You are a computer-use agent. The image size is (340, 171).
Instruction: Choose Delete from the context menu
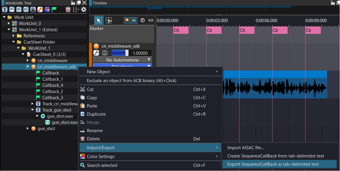click(x=151, y=139)
